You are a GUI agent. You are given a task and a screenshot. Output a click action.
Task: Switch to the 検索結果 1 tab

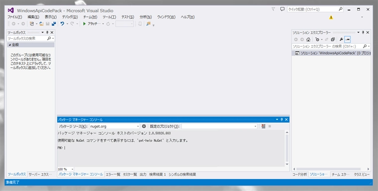(158, 175)
